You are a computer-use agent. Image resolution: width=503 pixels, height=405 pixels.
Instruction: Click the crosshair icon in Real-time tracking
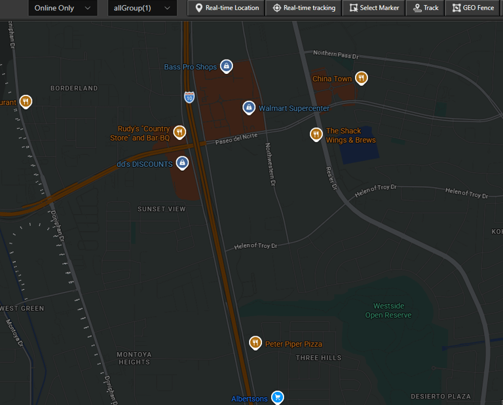(x=276, y=8)
